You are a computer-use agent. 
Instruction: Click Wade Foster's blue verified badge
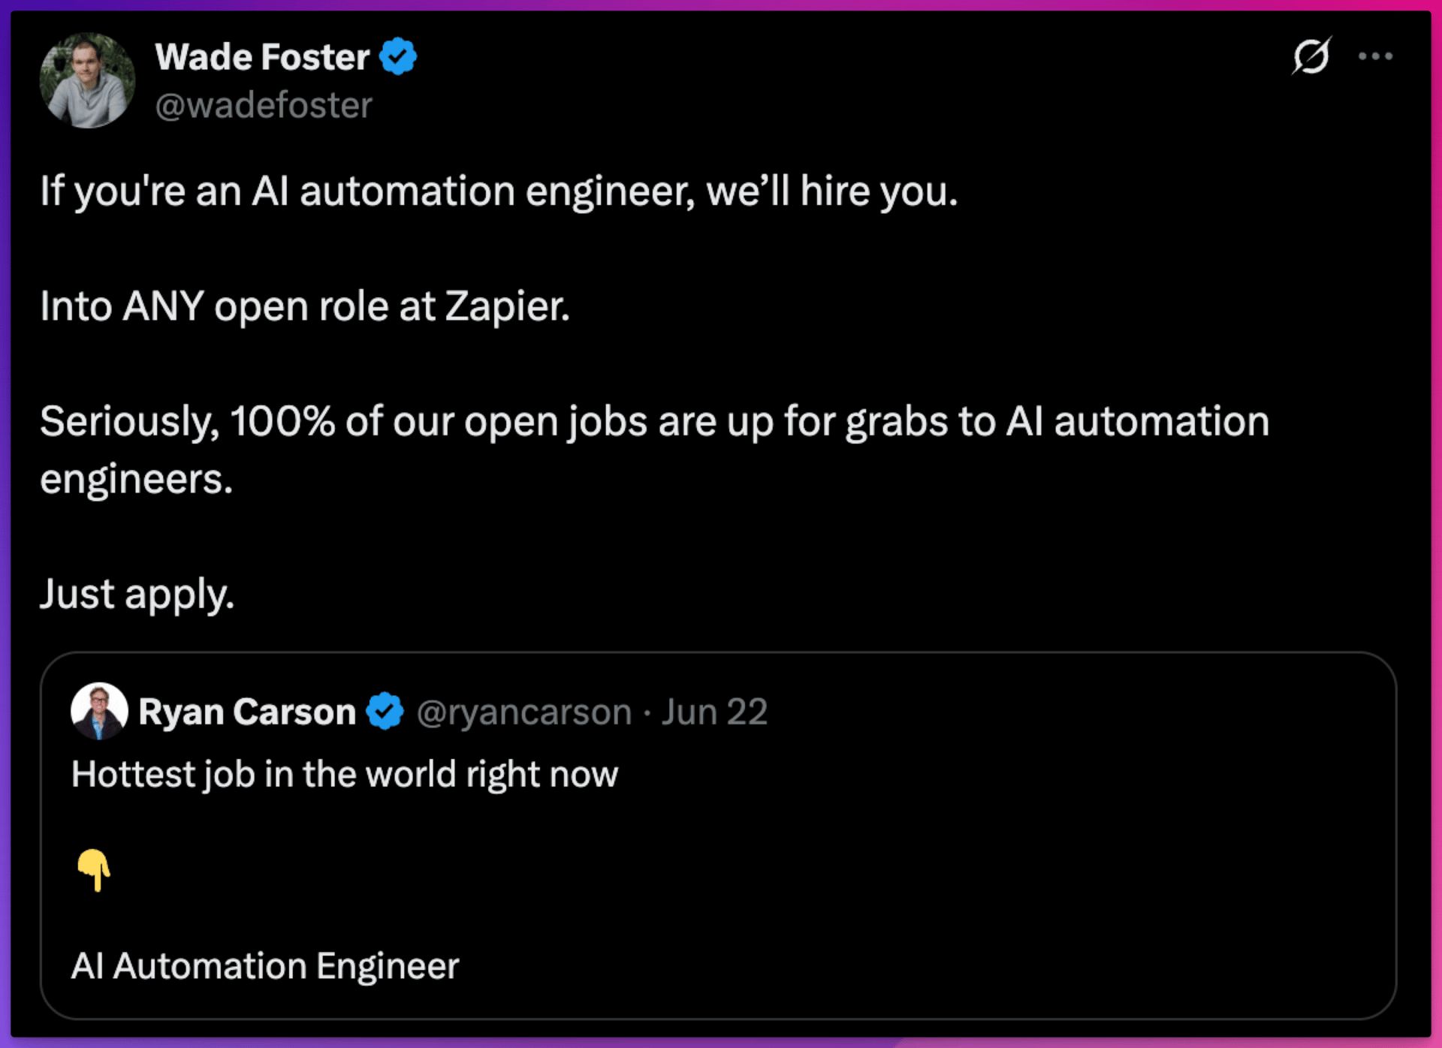398,57
